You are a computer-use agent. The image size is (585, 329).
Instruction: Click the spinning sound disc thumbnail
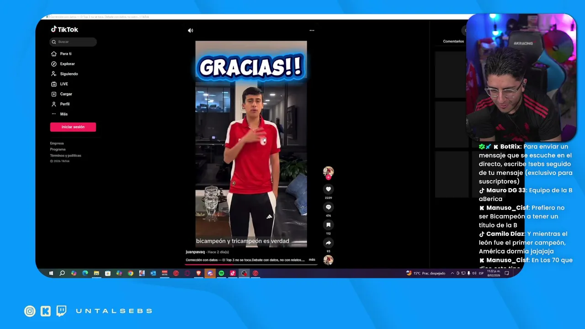point(328,260)
